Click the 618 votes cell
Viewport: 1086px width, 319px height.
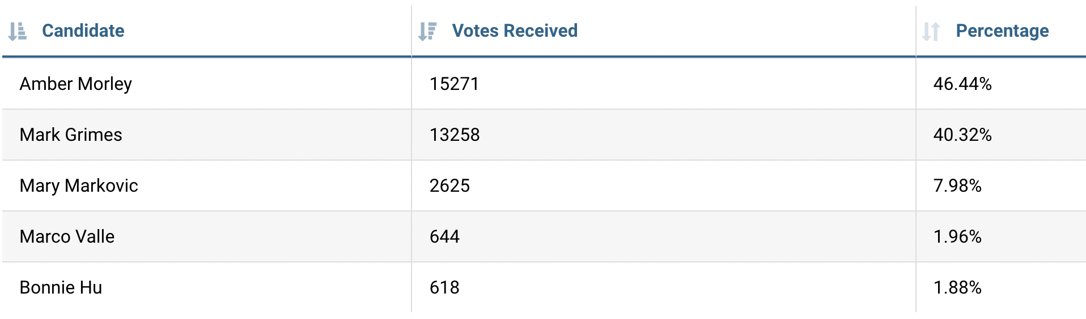444,287
